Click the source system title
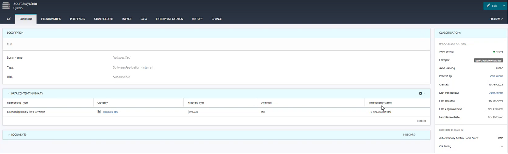Image resolution: width=508 pixels, height=154 pixels. (x=25, y=3)
